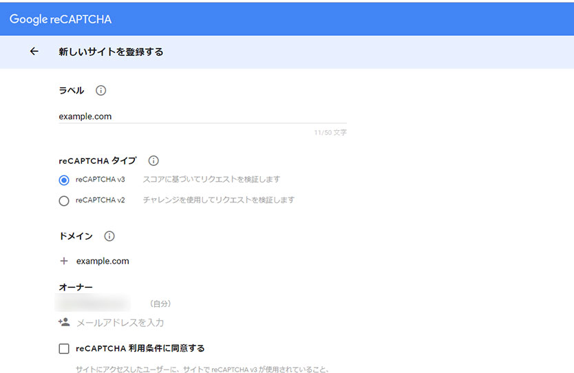Click the 11/50 文字 counter text
The width and height of the screenshot is (574, 373).
point(330,133)
